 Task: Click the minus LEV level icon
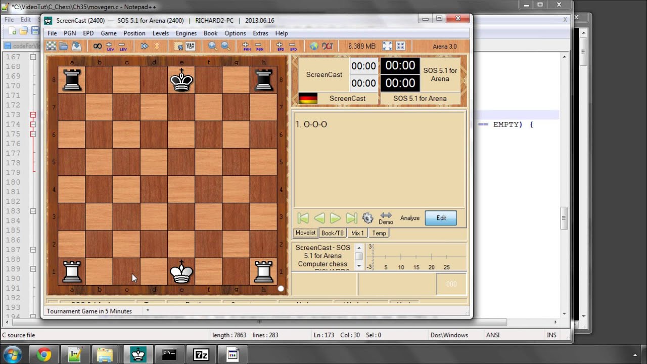pos(123,46)
